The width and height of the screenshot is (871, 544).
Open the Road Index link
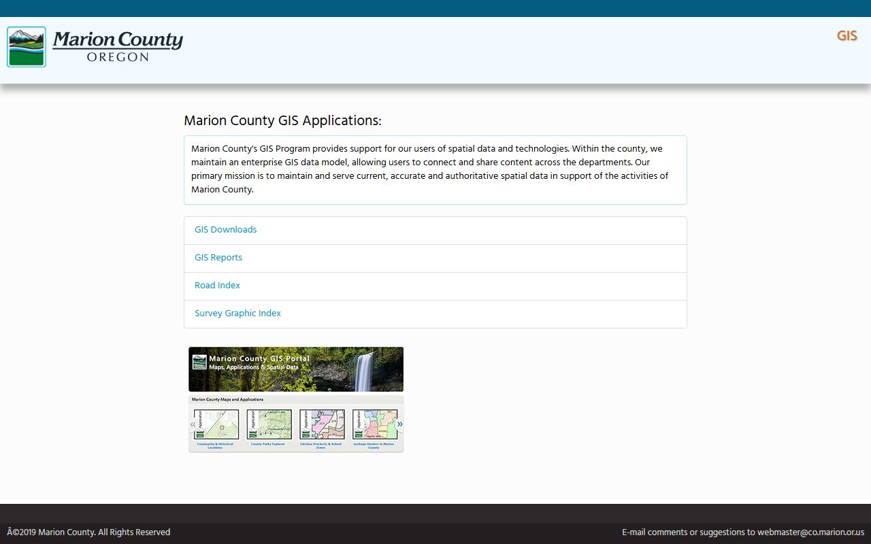tap(217, 286)
